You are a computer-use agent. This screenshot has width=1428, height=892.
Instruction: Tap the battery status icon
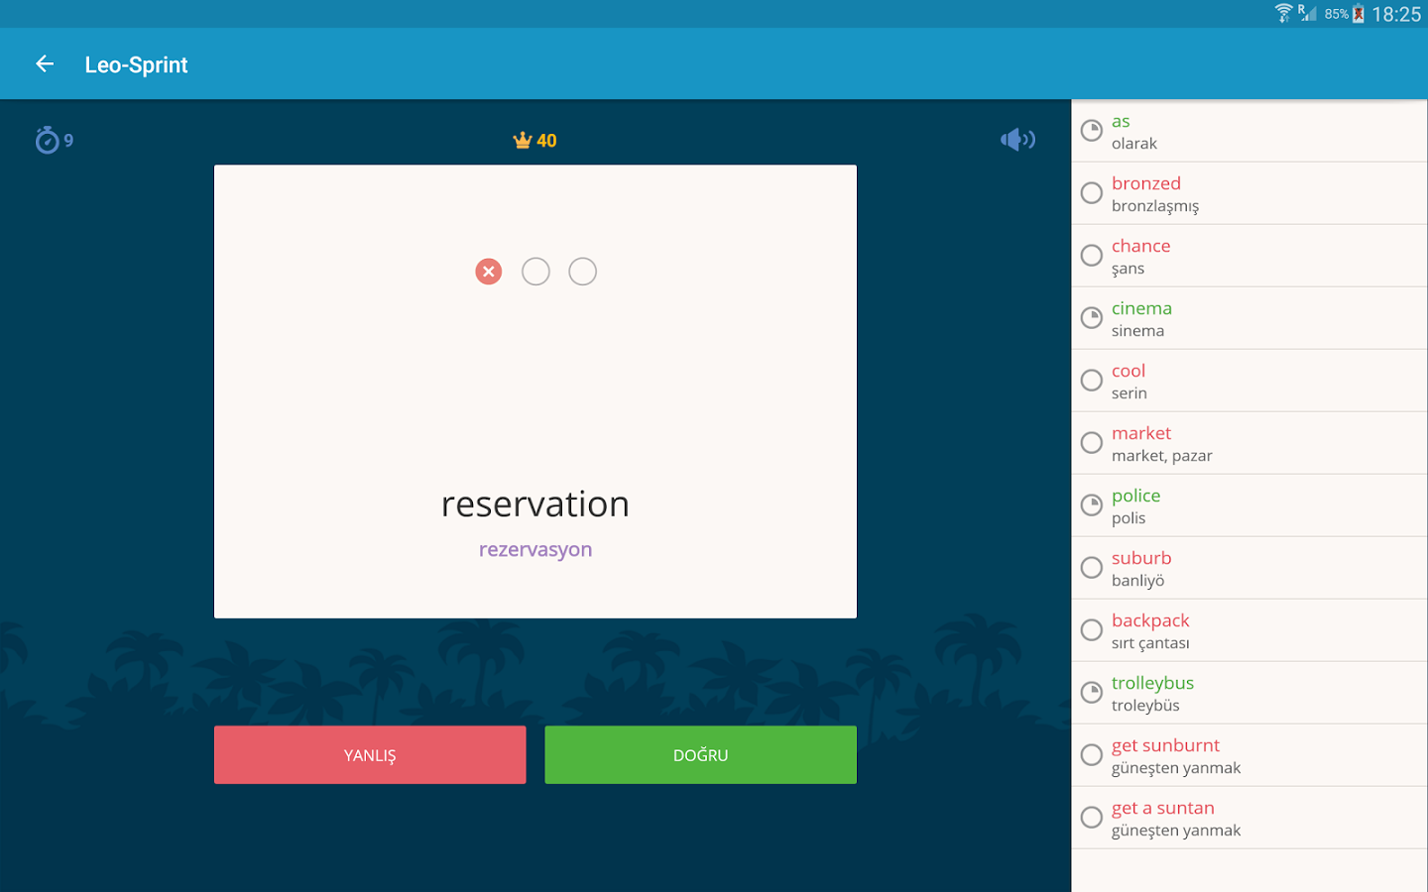point(1359,14)
